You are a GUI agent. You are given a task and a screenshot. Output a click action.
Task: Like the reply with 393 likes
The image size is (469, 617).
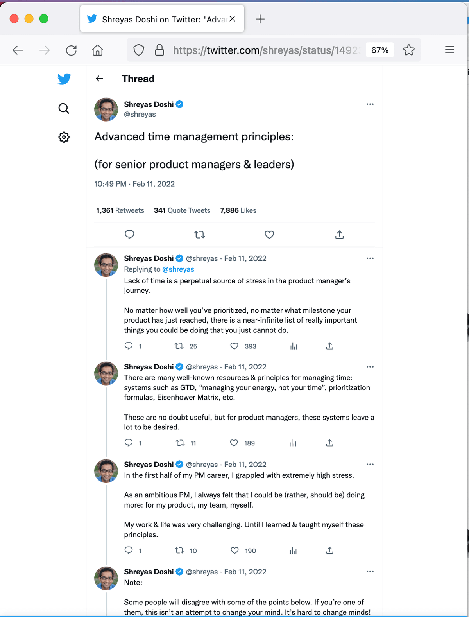pyautogui.click(x=234, y=346)
